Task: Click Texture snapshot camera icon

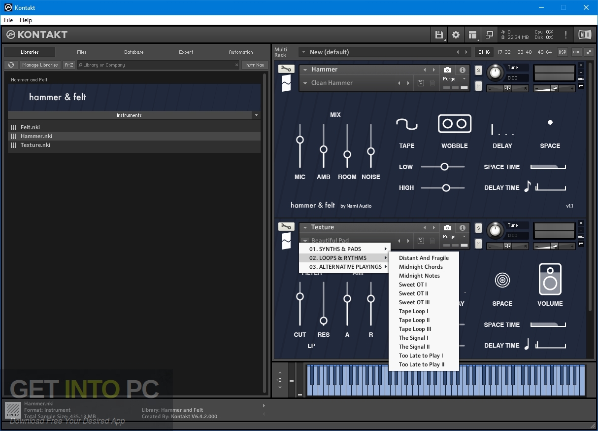Action: 447,228
